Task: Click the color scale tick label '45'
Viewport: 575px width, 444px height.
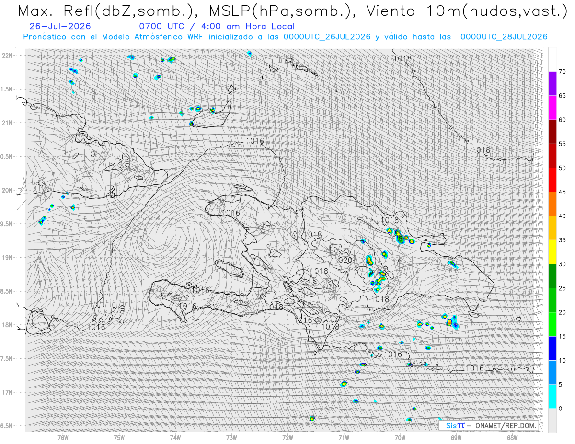Action: tap(563, 192)
